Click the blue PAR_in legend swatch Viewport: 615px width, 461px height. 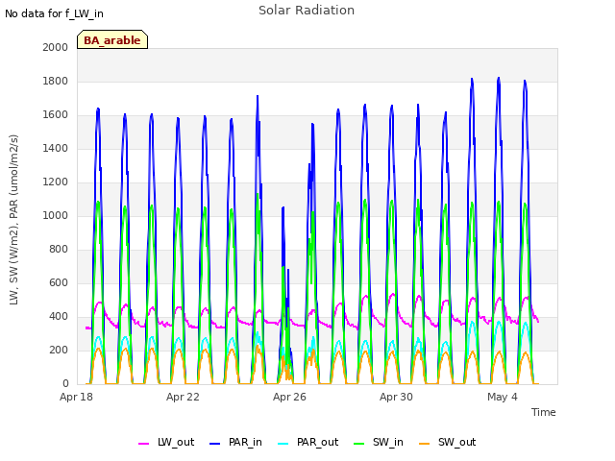215,444
